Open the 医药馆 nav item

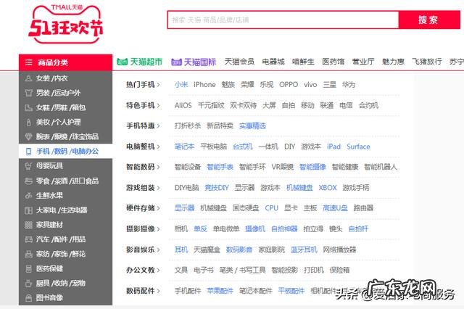[x=333, y=62]
